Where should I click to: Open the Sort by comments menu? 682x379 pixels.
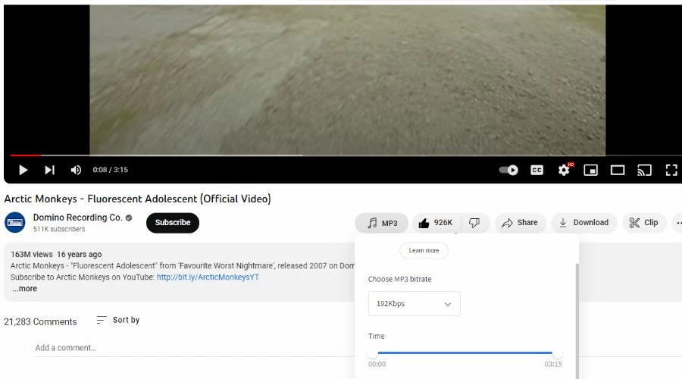pyautogui.click(x=118, y=320)
